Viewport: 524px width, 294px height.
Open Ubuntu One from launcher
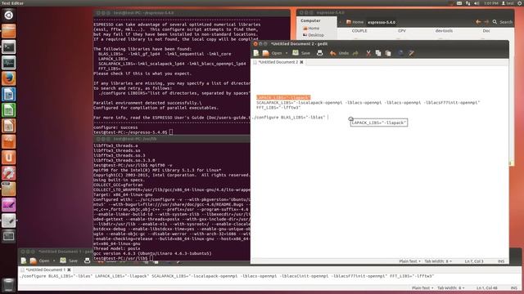9,158
